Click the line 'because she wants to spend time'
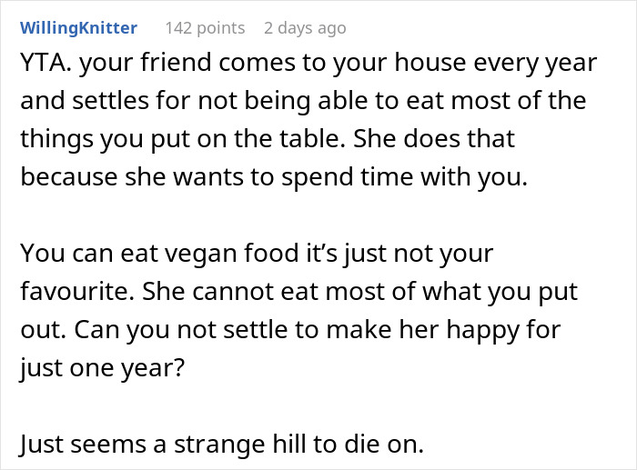Screen dimensions: 637x470 pyautogui.click(x=273, y=177)
